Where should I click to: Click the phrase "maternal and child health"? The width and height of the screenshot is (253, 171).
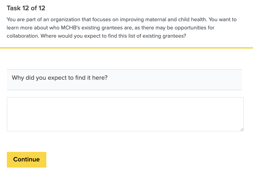point(169,19)
